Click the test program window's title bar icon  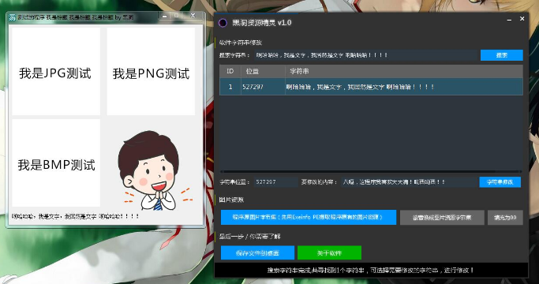13,17
